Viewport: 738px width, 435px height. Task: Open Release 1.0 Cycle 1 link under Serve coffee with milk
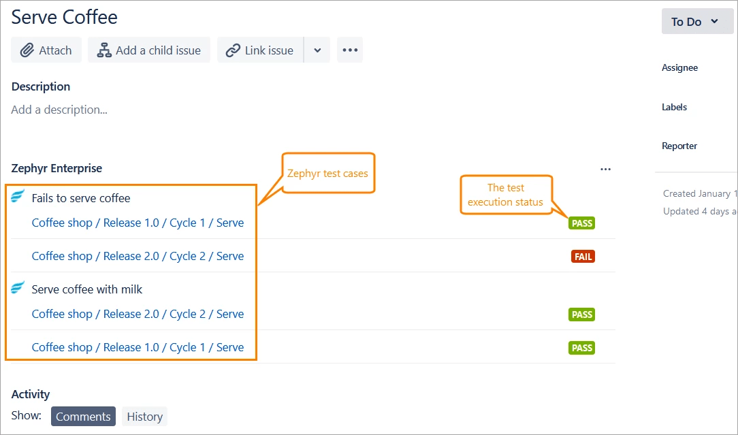[138, 347]
